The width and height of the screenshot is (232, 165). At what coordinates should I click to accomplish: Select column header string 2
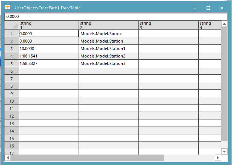click(x=109, y=25)
